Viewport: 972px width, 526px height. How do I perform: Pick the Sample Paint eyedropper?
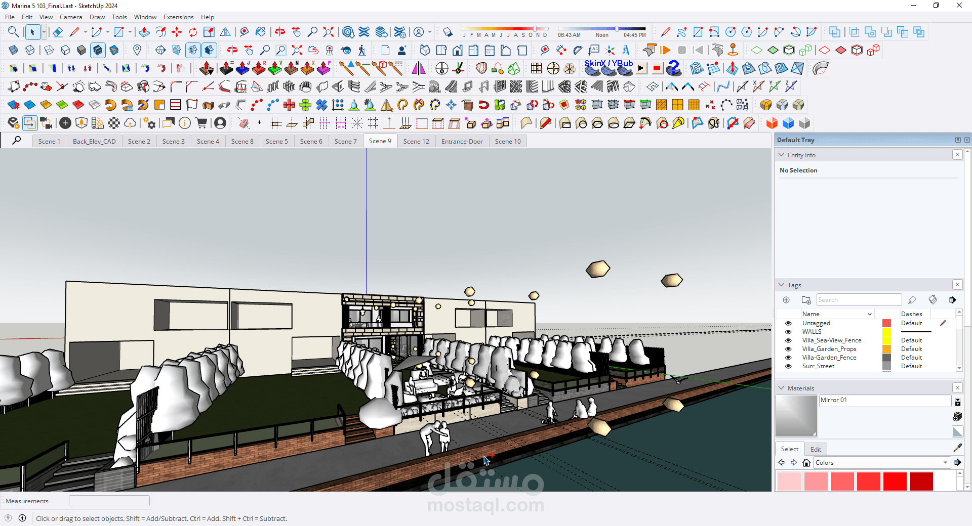point(957,448)
